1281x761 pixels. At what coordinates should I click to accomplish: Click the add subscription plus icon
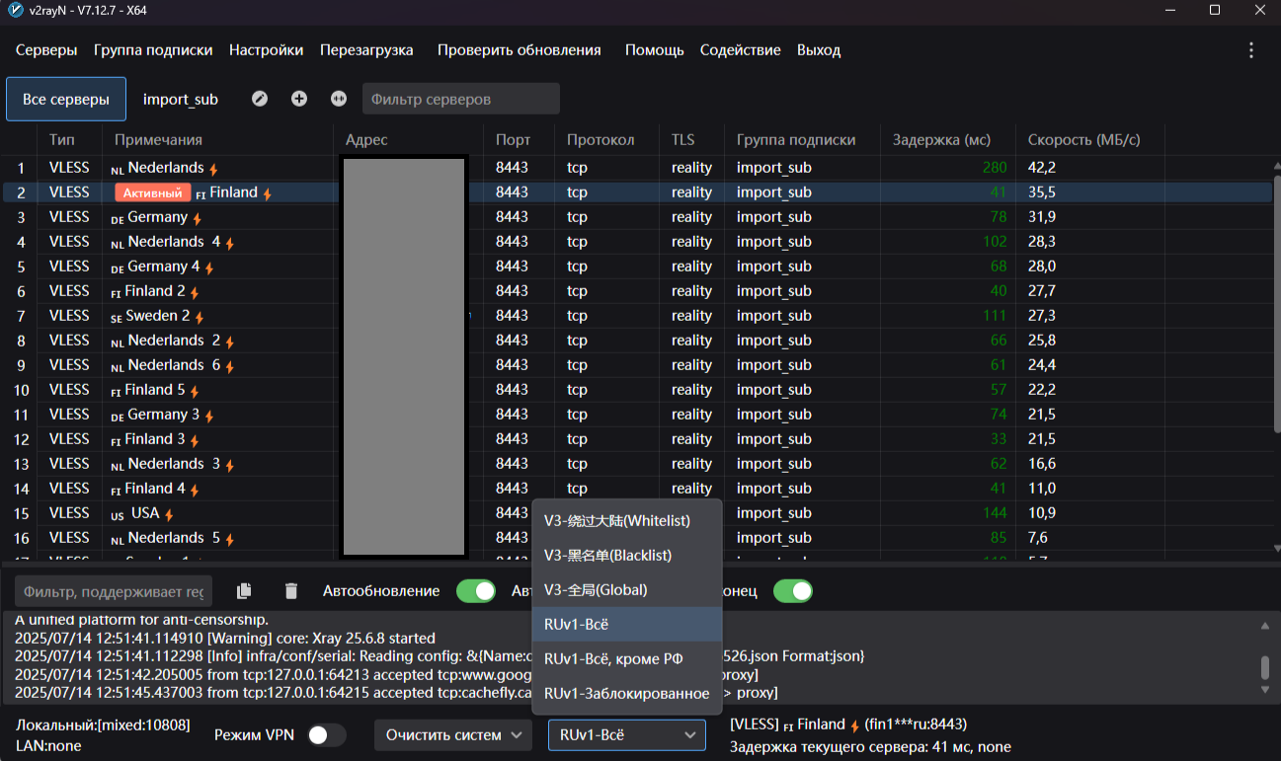tap(299, 99)
